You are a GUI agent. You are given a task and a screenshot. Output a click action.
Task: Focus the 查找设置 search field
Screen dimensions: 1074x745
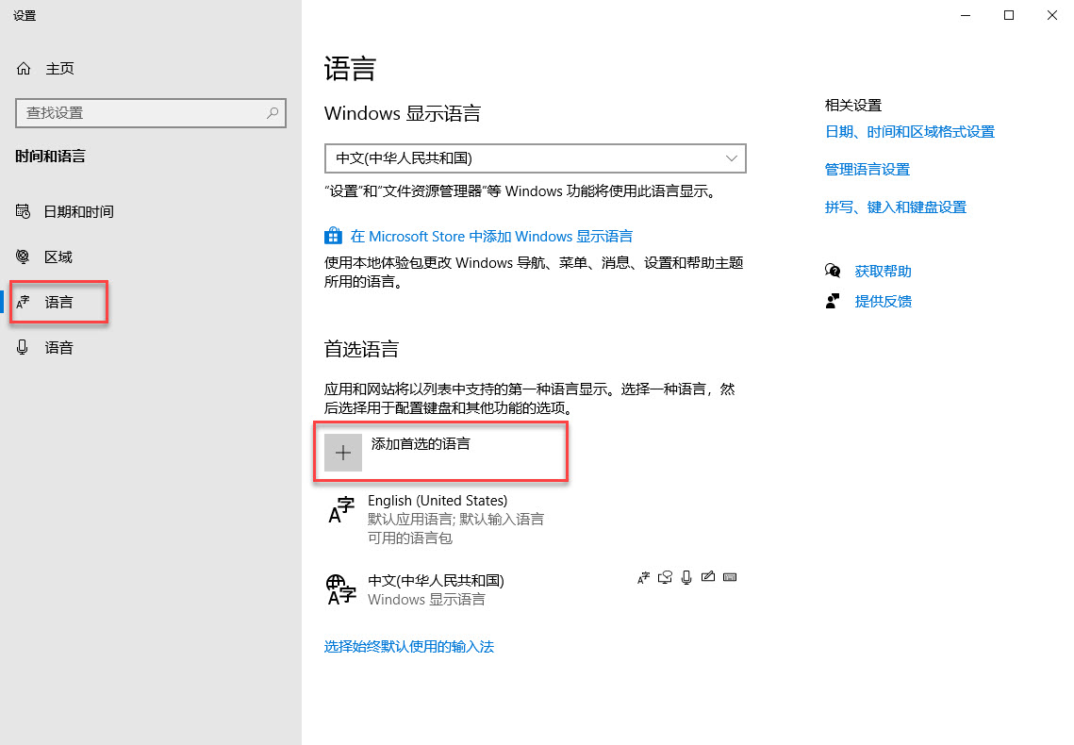[151, 113]
